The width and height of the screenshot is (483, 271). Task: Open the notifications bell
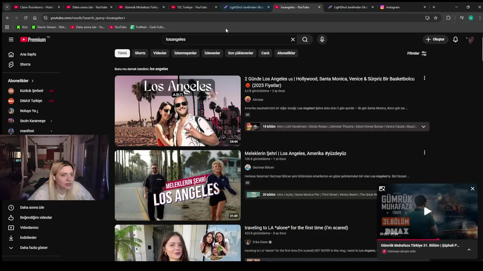click(x=455, y=39)
